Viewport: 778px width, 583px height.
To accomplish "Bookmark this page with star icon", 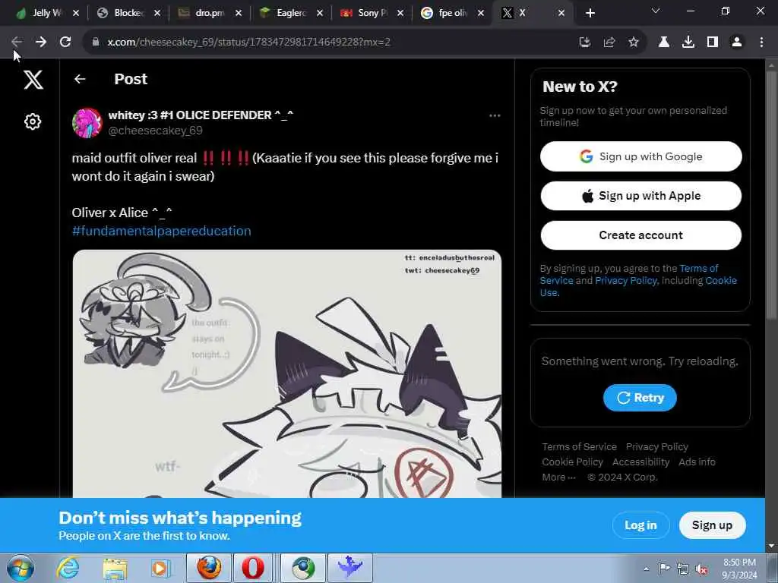I will coord(634,43).
